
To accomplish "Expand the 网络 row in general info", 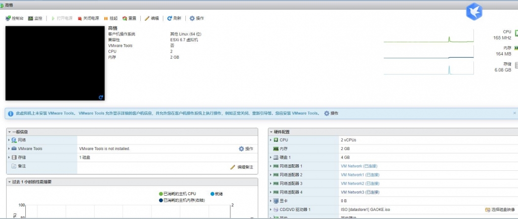I will (x=9, y=140).
